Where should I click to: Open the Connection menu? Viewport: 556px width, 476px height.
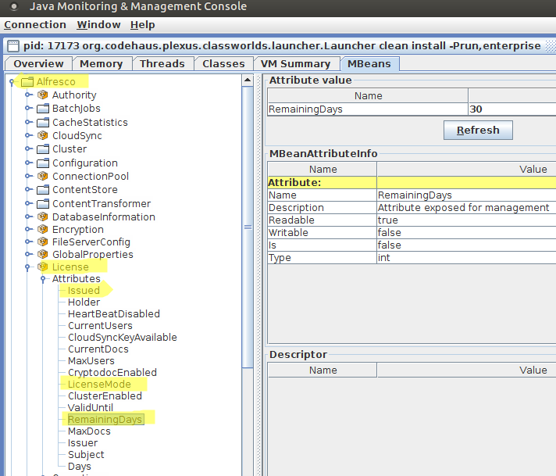[x=35, y=25]
